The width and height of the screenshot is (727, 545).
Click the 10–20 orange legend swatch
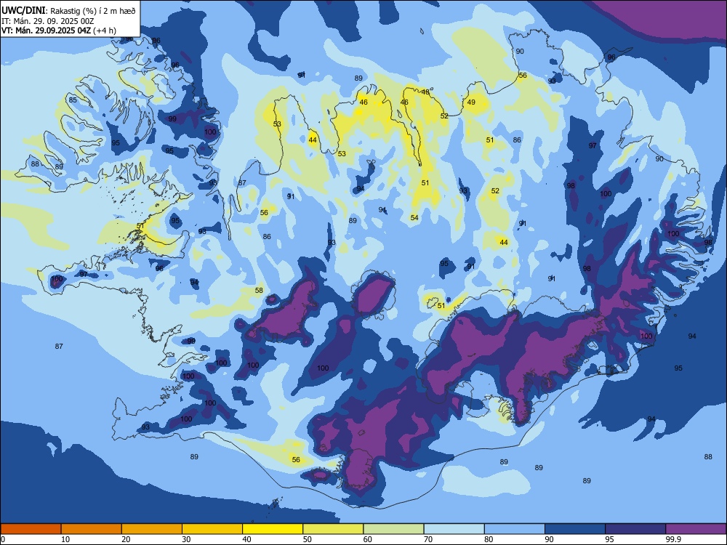(92, 529)
